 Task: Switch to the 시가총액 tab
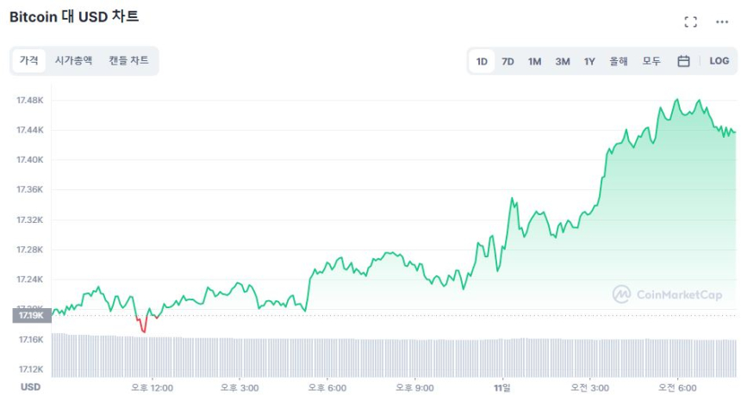tap(73, 61)
